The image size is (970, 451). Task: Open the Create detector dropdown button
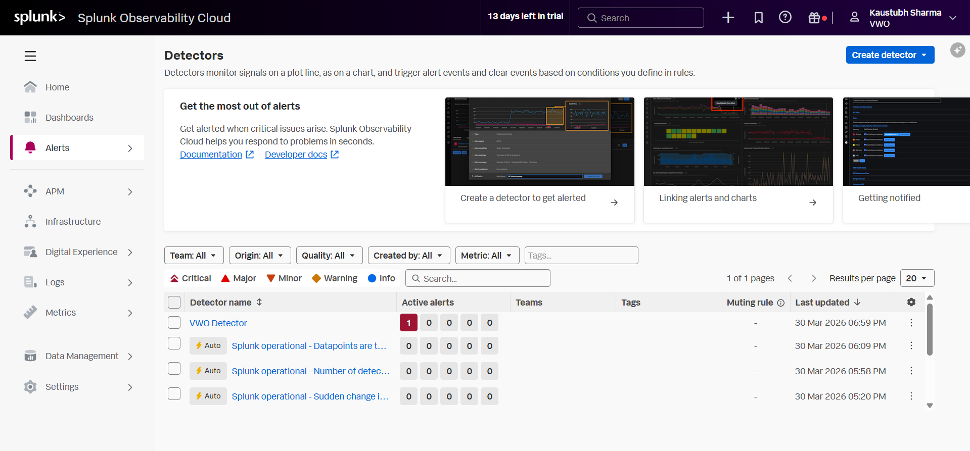[890, 55]
